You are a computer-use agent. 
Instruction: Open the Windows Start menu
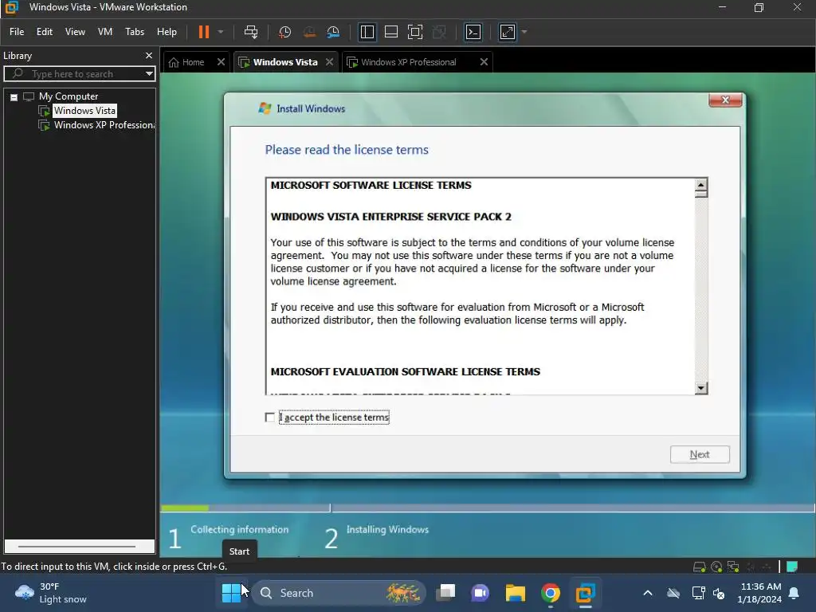(231, 593)
